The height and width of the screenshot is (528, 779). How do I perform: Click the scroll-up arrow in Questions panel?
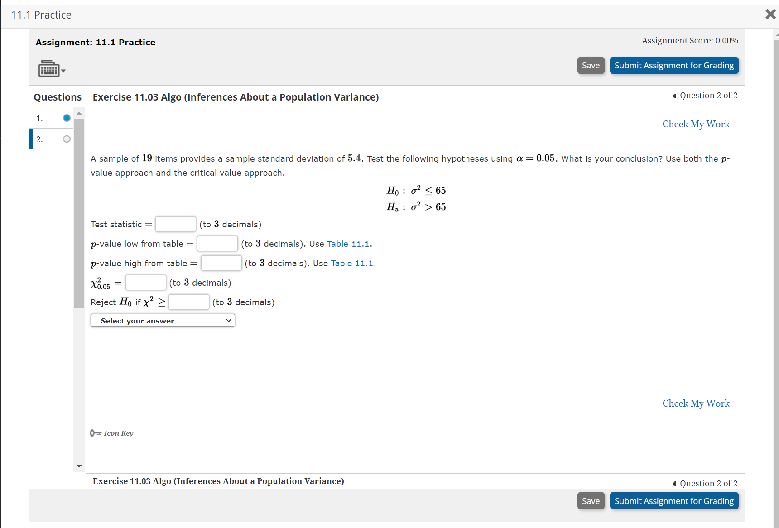tap(78, 113)
